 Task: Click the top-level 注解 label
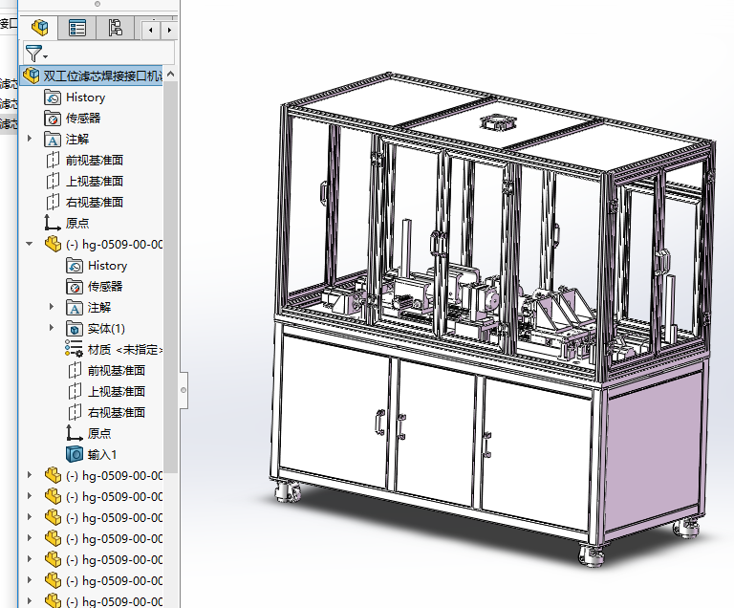(77, 140)
